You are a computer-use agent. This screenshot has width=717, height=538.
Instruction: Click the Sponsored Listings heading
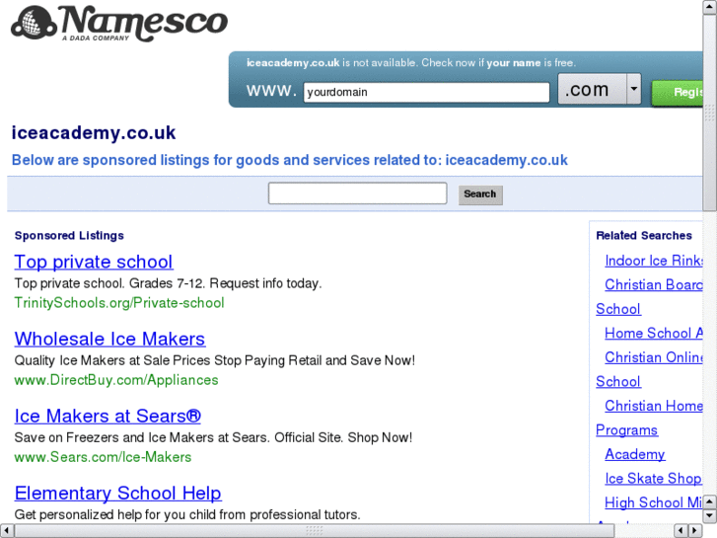[69, 235]
